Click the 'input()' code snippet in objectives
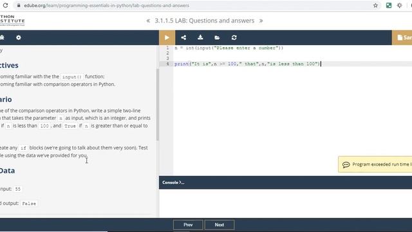This screenshot has height=232, width=412. pyautogui.click(x=71, y=77)
